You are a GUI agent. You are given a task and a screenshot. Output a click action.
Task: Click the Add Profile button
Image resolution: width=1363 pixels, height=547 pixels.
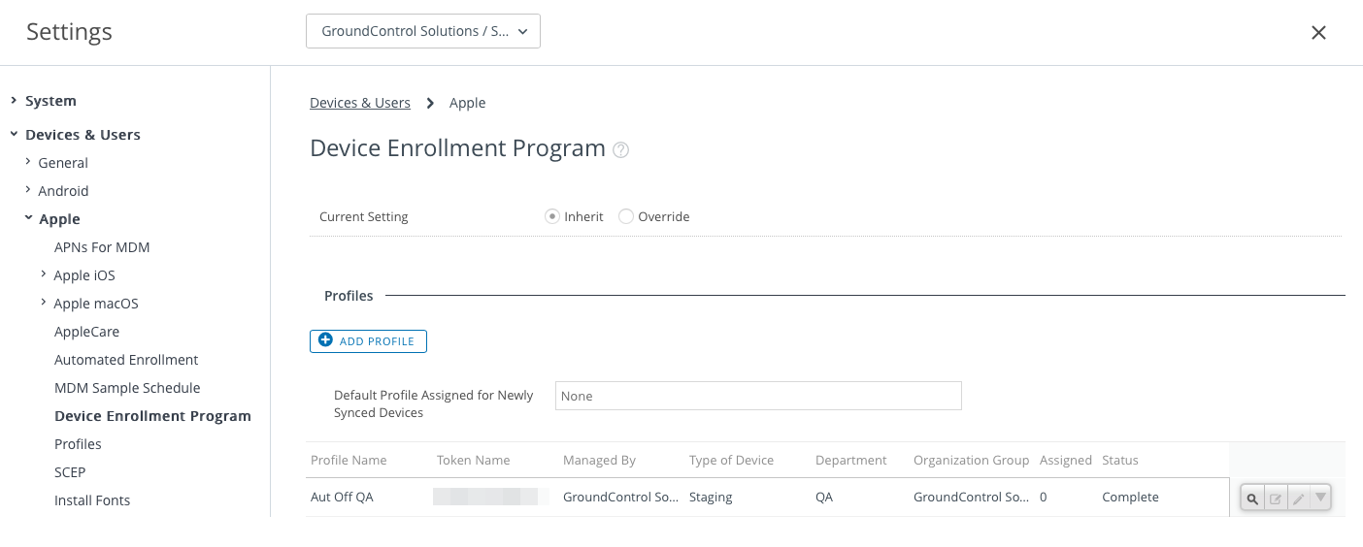pos(368,341)
